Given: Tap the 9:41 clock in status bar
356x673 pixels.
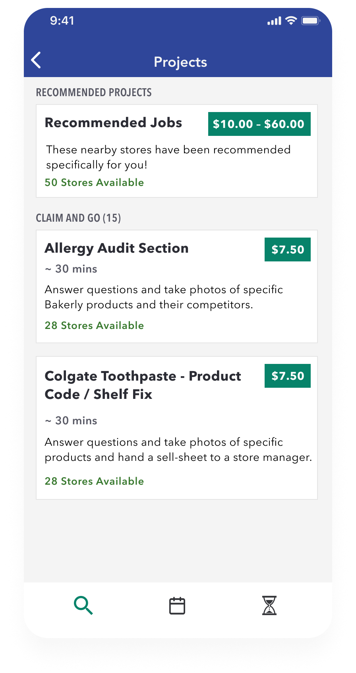Looking at the screenshot, I should click(62, 21).
